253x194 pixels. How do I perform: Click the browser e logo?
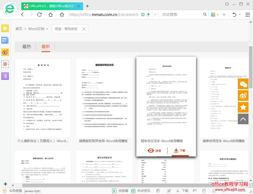point(10,9)
